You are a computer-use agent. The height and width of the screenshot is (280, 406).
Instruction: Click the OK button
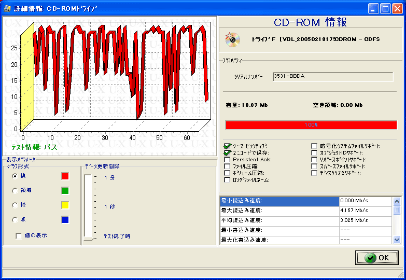[x=377, y=258]
